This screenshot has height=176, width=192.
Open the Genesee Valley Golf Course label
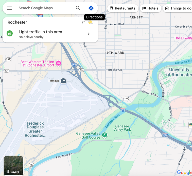88,135
